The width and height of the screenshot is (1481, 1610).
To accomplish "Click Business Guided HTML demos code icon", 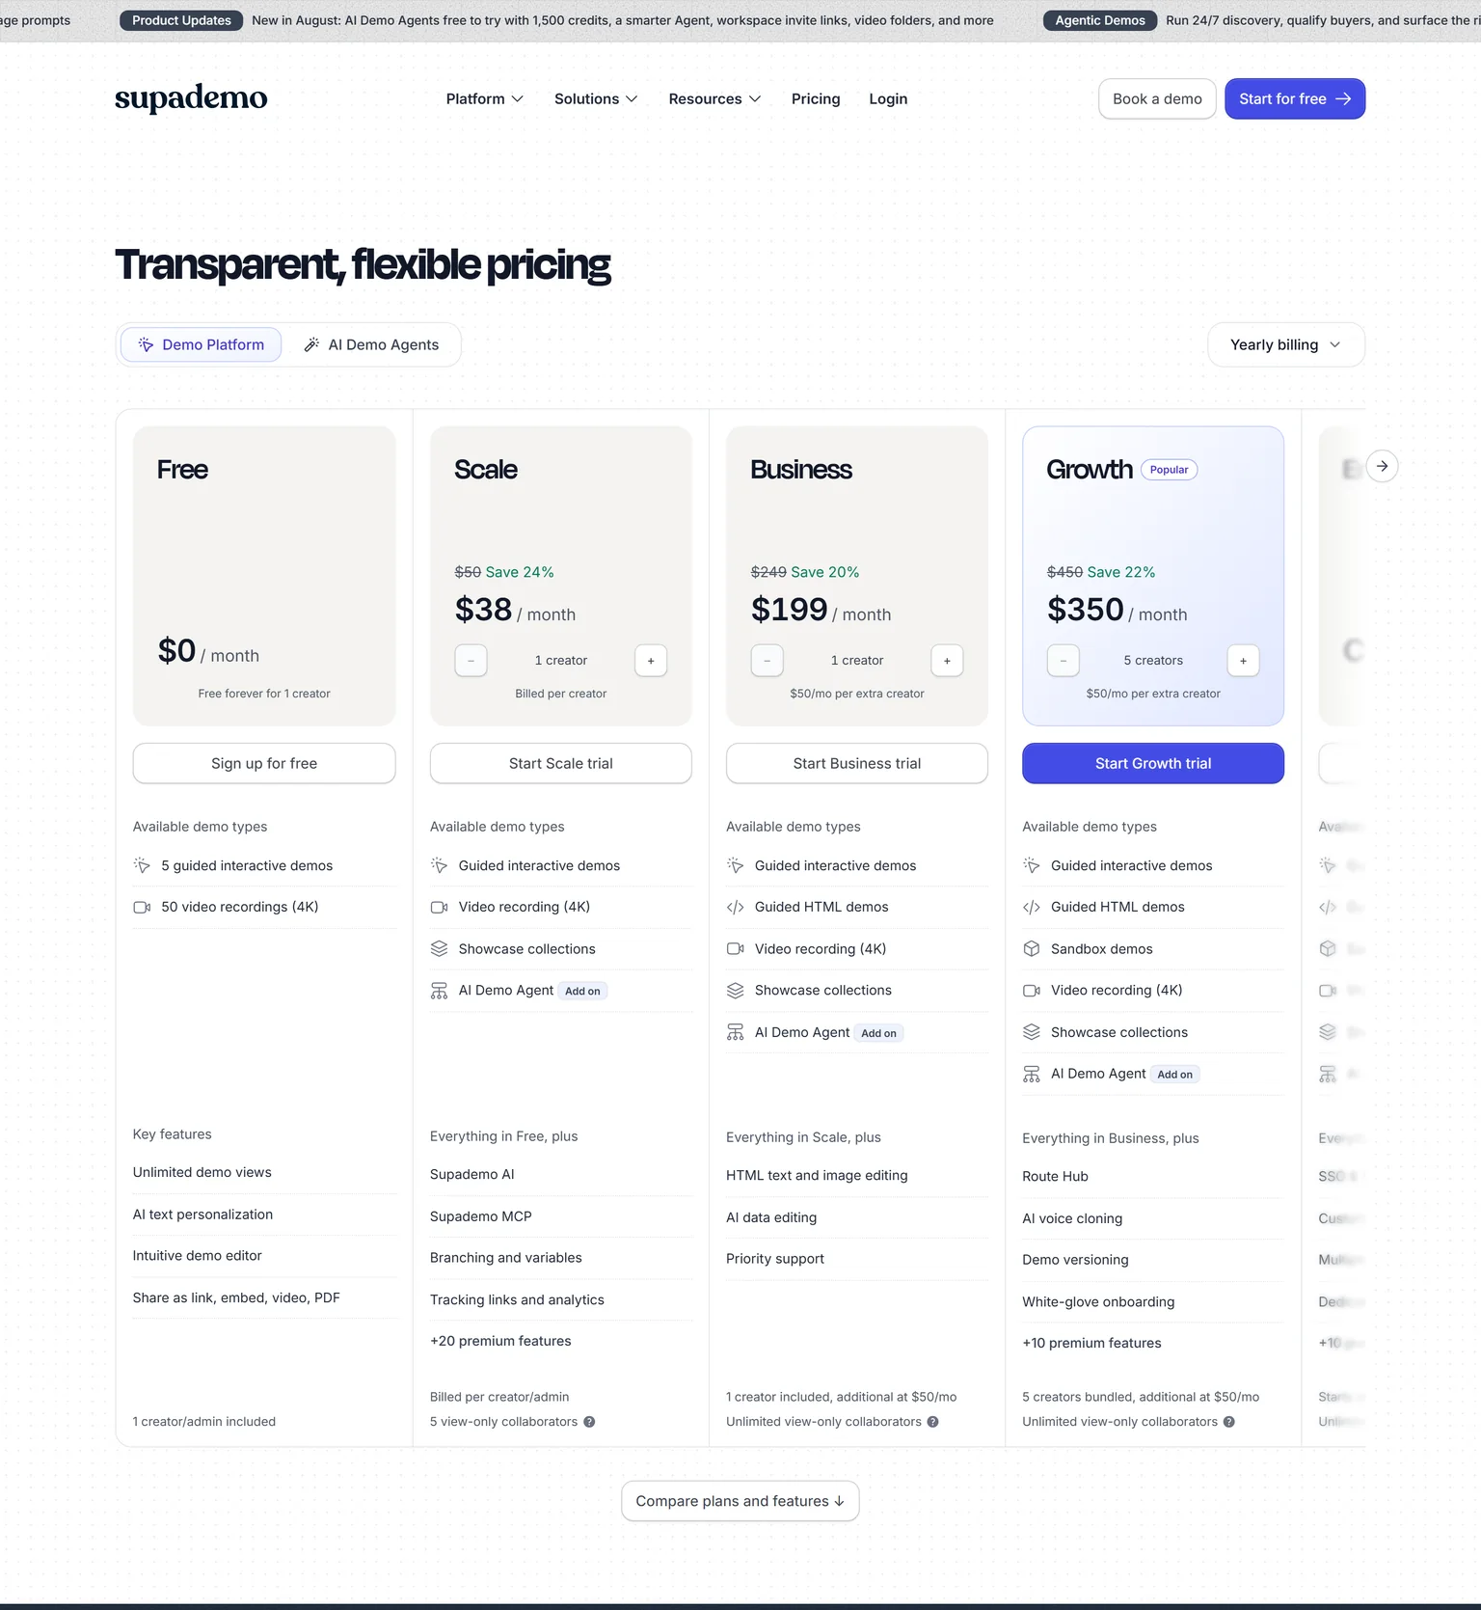I will (735, 907).
